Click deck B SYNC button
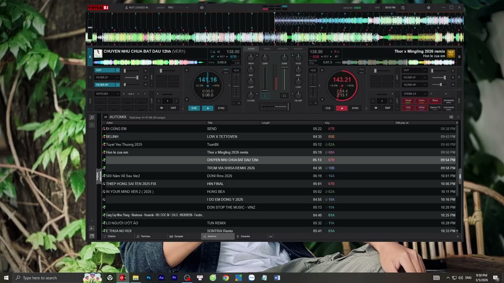This screenshot has height=283, width=504. pyautogui.click(x=355, y=108)
